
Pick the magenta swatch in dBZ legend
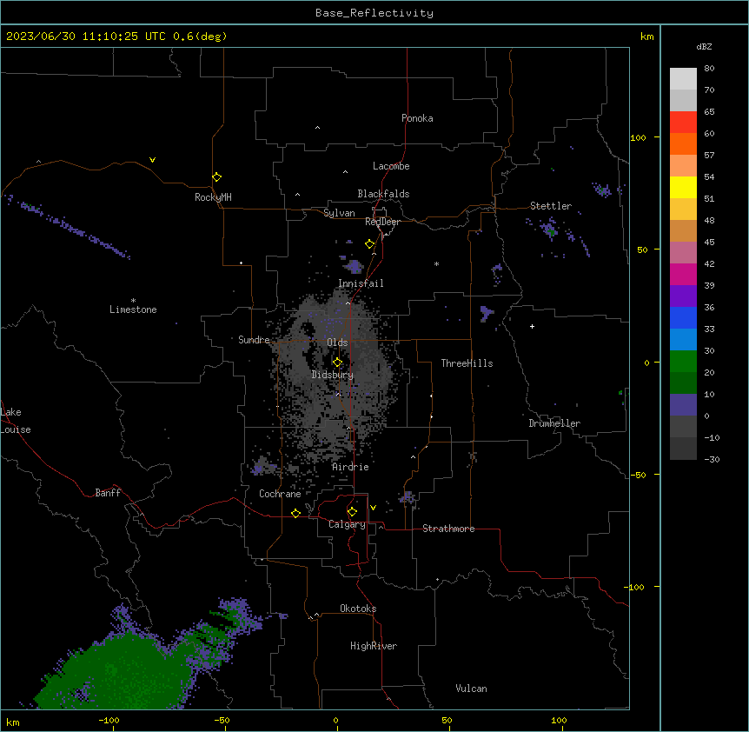click(x=683, y=274)
